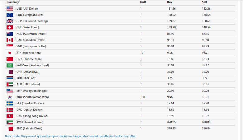Click the open market exchange rates note
The height and width of the screenshot is (140, 243).
coord(71,136)
